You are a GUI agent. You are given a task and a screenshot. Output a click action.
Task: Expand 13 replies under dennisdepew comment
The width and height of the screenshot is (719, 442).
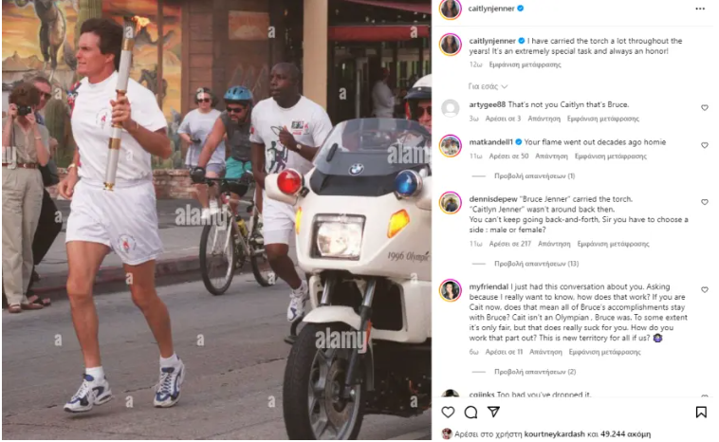coord(536,264)
